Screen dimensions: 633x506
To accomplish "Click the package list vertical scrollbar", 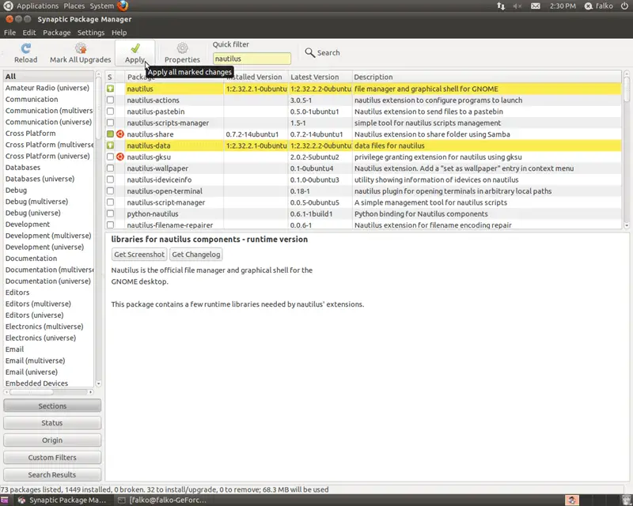I will [627, 149].
